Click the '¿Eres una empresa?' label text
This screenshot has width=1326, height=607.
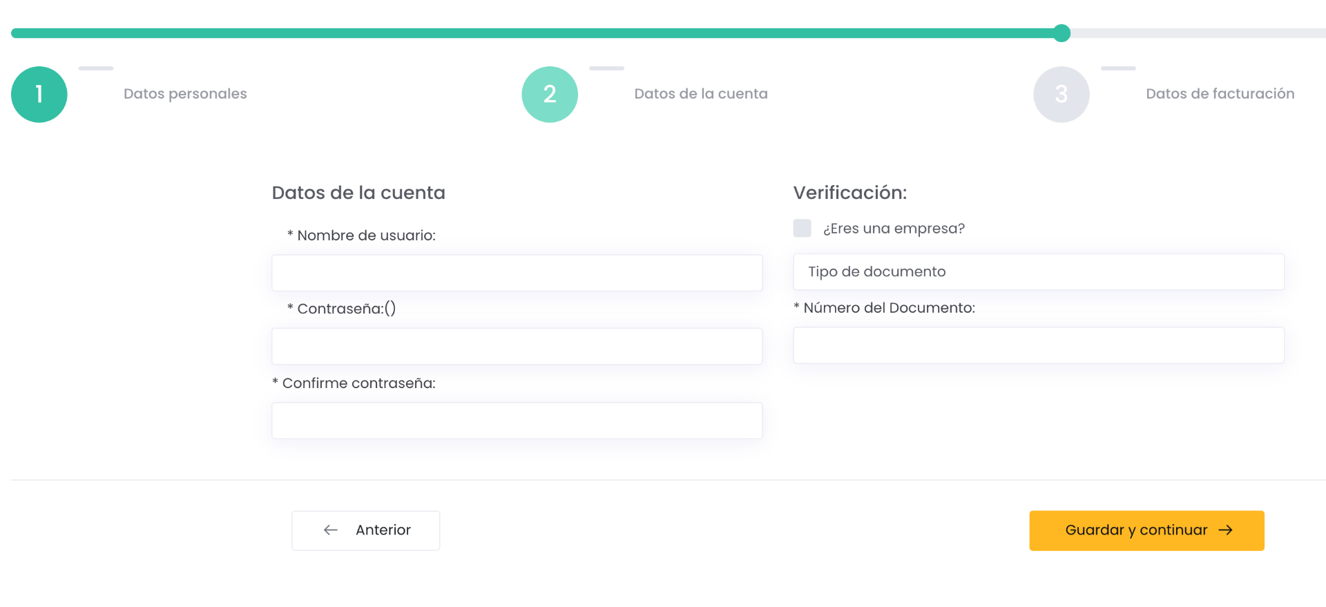pos(894,229)
